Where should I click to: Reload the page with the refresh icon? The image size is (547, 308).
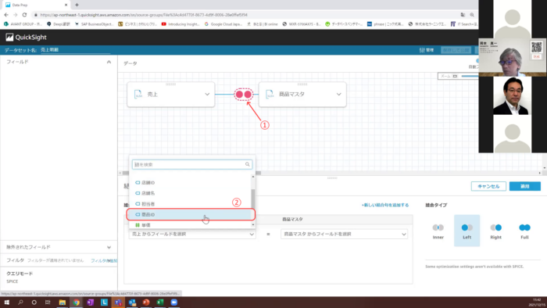(x=24, y=15)
